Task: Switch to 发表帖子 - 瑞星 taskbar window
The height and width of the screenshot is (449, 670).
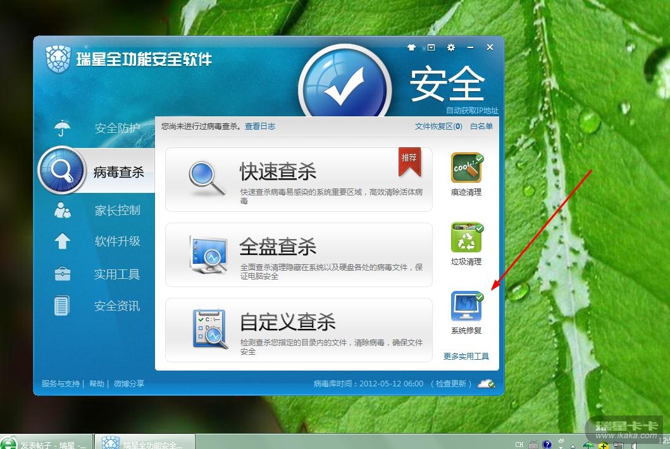Action: pyautogui.click(x=46, y=442)
